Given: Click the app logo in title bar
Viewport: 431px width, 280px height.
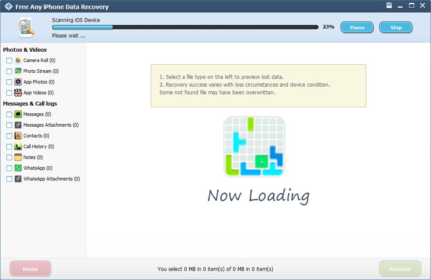Looking at the screenshot, I should click(9, 6).
